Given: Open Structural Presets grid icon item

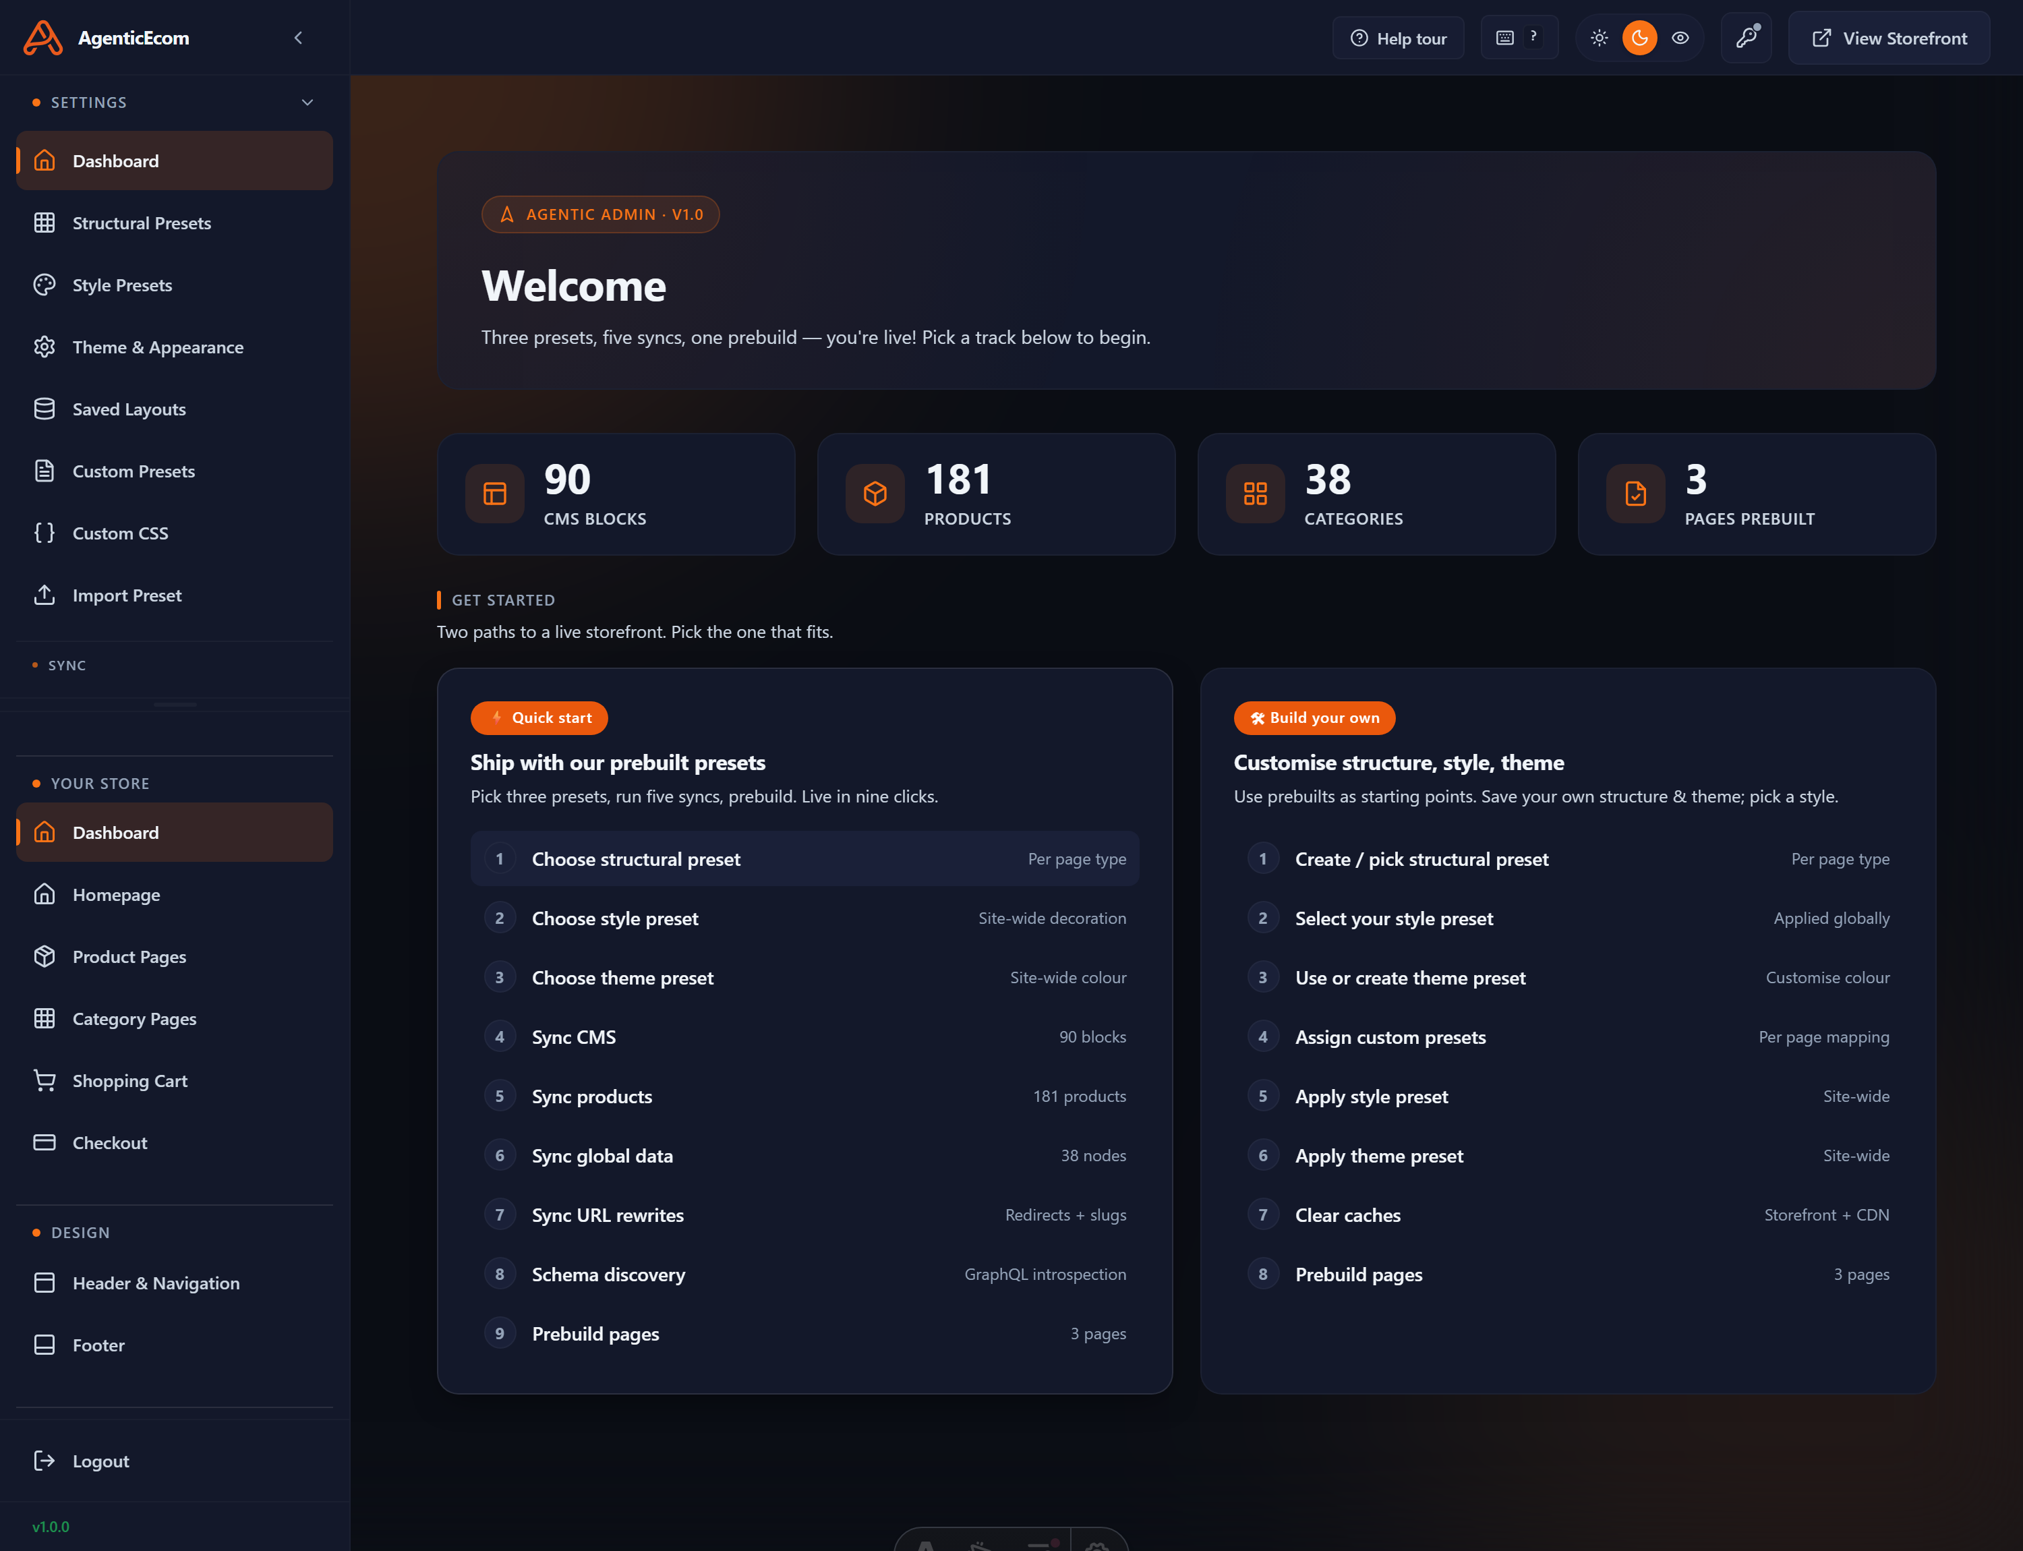Looking at the screenshot, I should tap(175, 223).
